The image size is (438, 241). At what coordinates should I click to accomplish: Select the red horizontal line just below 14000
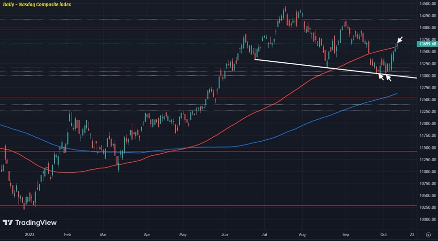pyautogui.click(x=146, y=30)
